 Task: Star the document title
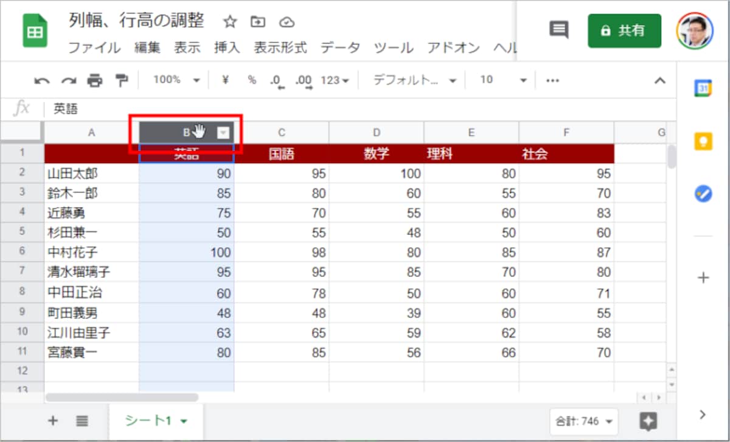[230, 22]
